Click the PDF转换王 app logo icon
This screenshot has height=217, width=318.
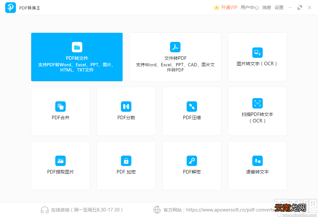click(10, 8)
